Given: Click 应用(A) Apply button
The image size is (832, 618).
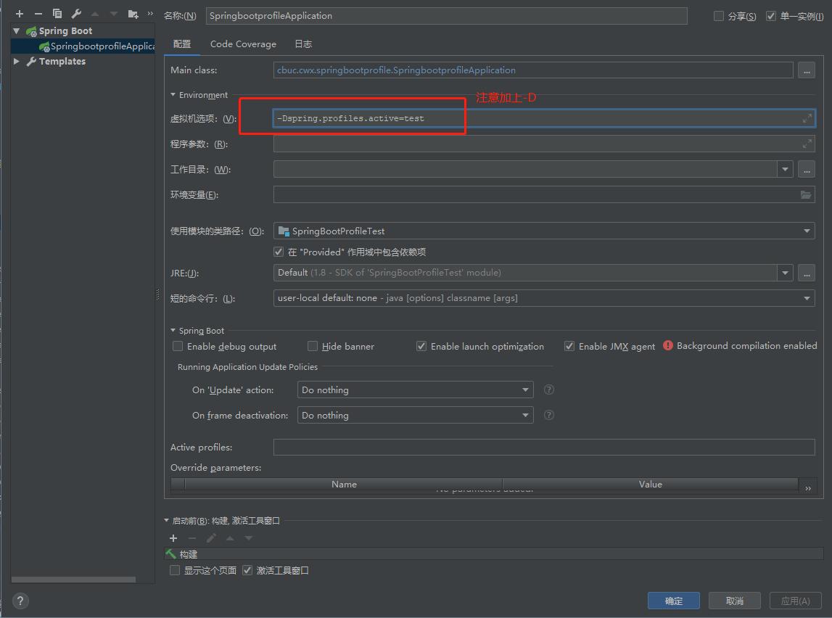Looking at the screenshot, I should coord(796,601).
